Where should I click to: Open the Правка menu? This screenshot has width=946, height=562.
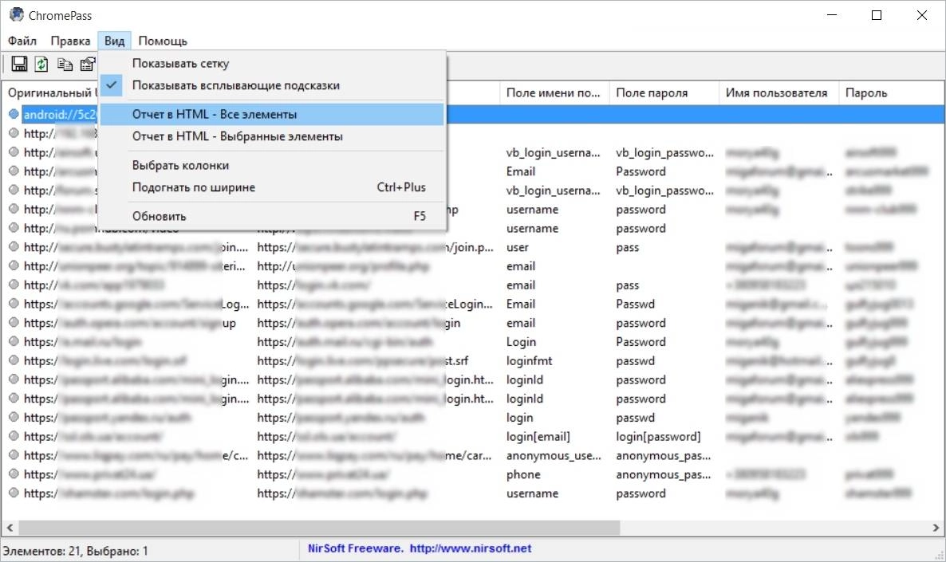coord(70,41)
